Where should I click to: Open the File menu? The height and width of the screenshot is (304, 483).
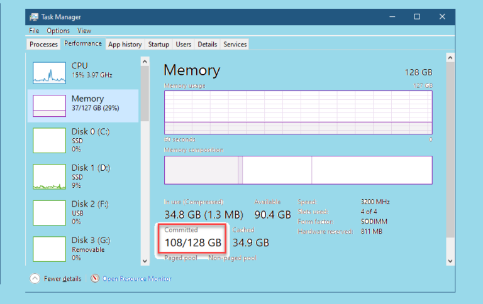coord(34,31)
